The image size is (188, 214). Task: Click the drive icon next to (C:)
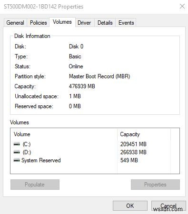pyautogui.click(x=17, y=144)
